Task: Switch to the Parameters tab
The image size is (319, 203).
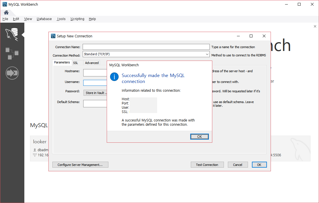Action: pyautogui.click(x=62, y=63)
